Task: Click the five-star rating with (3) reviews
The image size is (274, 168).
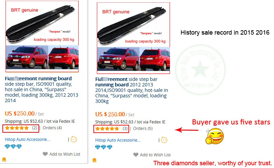Action: (107, 129)
